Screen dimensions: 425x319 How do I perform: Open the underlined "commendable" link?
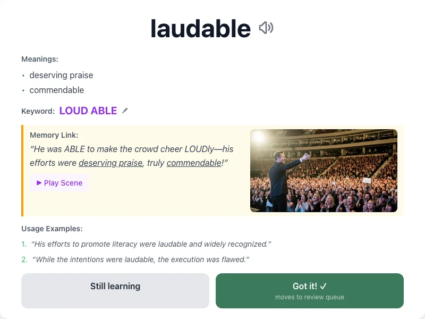[x=193, y=163]
